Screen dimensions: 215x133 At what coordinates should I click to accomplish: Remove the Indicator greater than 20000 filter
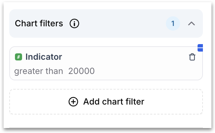point(192,57)
